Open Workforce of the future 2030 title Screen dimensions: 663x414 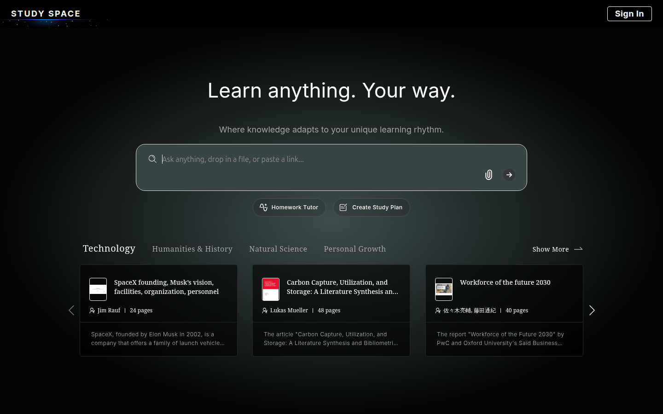505,282
